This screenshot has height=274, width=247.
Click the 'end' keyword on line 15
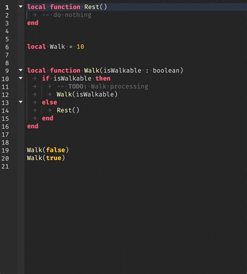pos(47,118)
